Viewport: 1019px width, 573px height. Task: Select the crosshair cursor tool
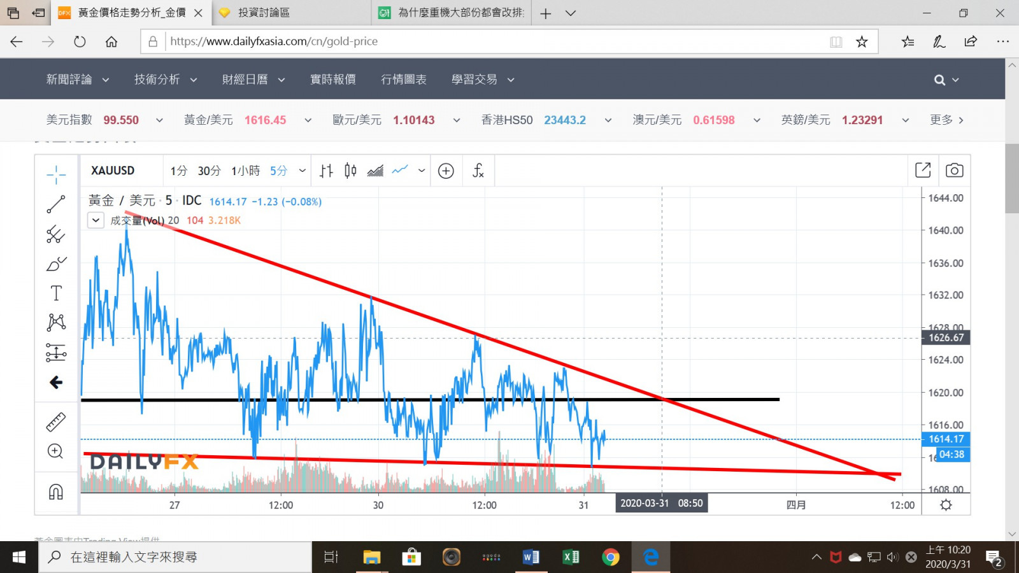[x=56, y=174]
